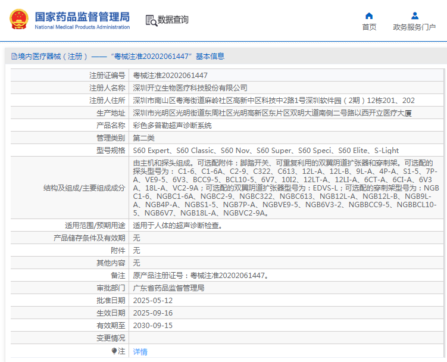Click the 广东省药品监督管理局 approval department value
447x362 pixels.
point(168,288)
